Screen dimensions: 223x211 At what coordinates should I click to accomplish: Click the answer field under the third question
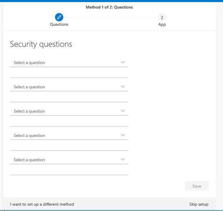tap(69, 122)
